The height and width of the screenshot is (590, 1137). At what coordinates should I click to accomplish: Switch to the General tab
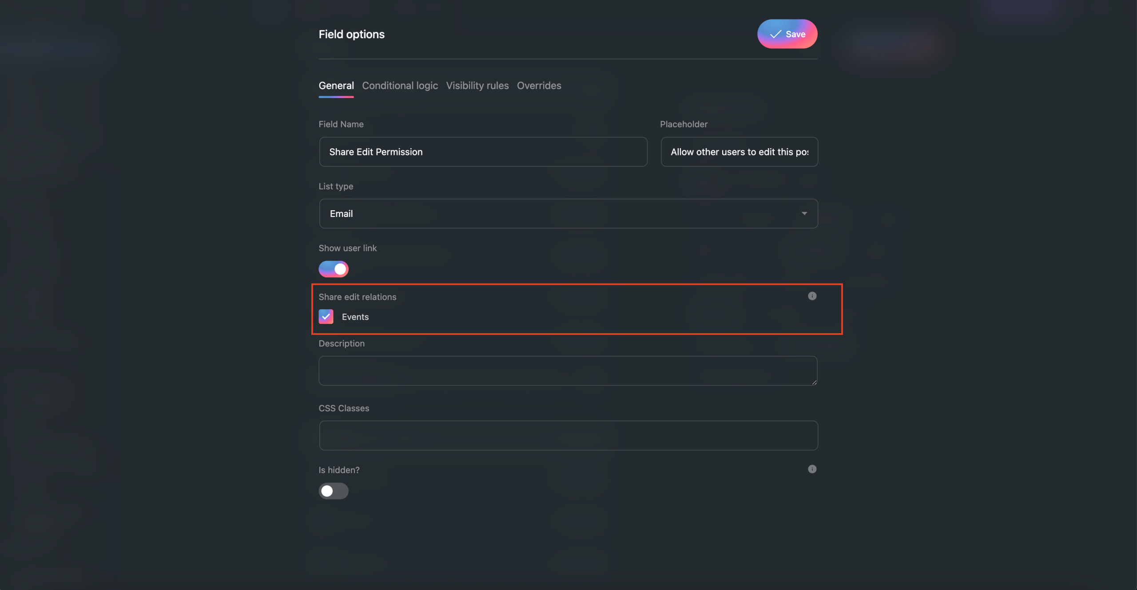point(336,86)
